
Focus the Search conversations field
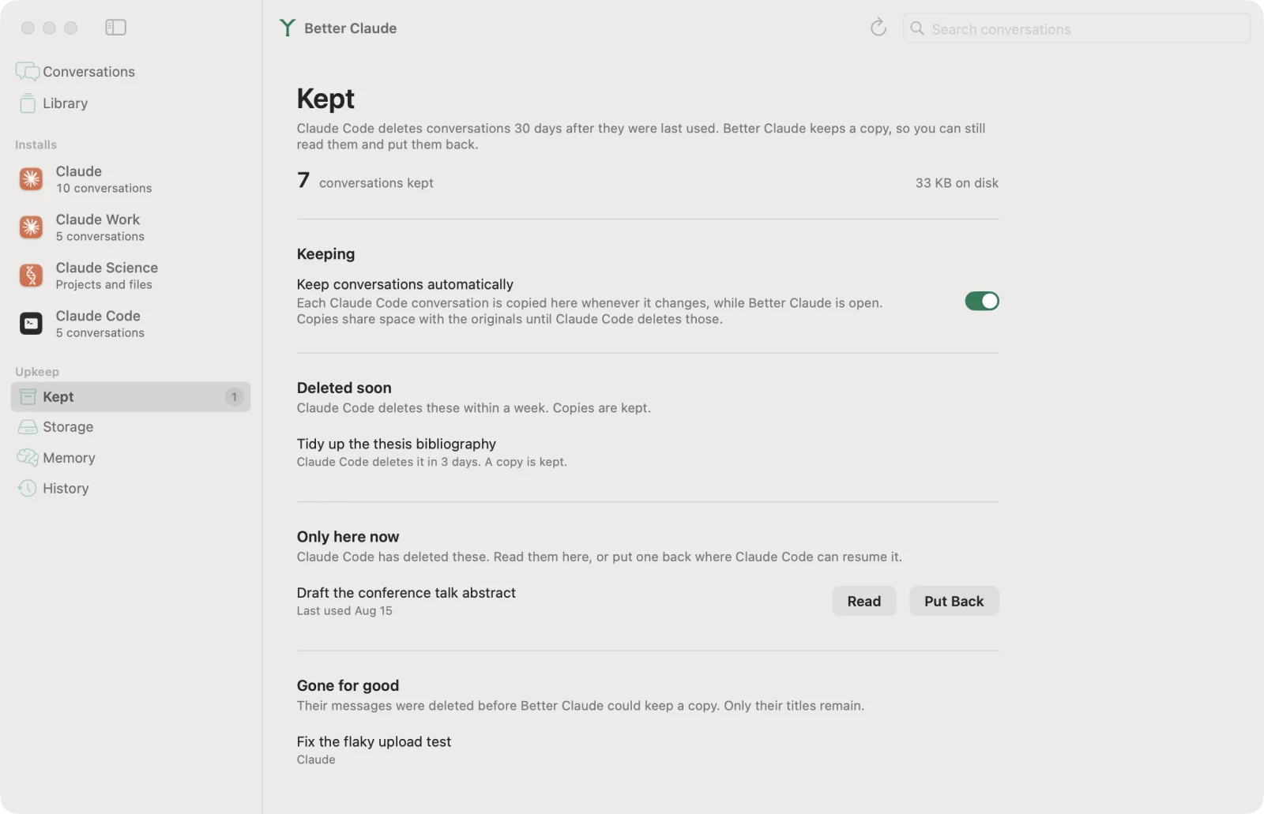(x=1077, y=29)
